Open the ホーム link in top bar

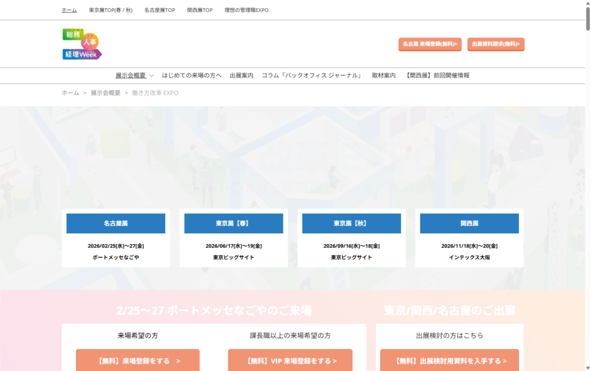click(69, 10)
